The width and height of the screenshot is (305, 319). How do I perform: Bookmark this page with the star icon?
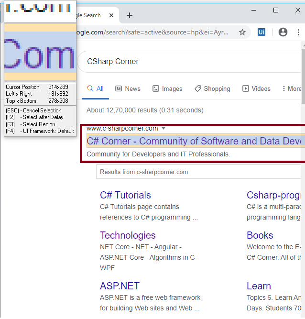coord(242,32)
